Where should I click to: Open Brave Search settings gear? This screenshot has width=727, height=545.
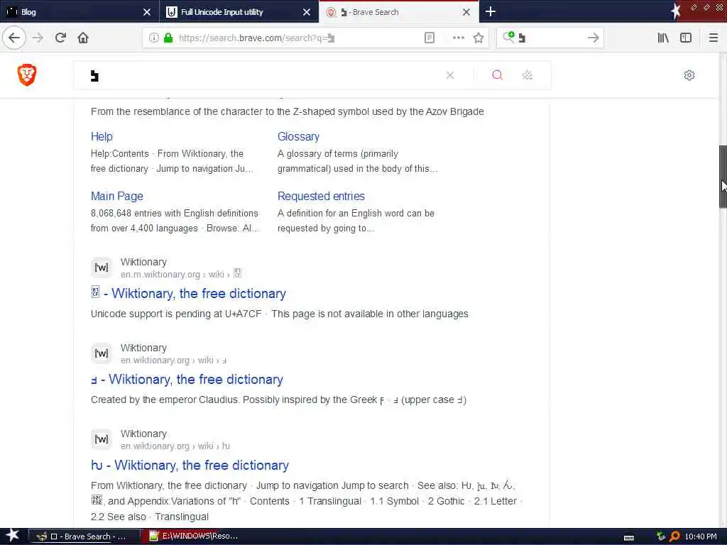(x=689, y=75)
